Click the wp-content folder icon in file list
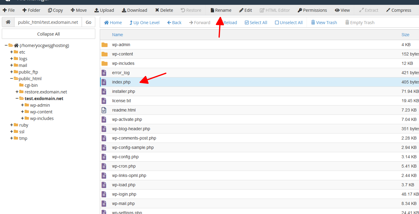 (105, 54)
